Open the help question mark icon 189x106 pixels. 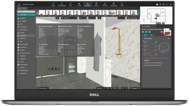tap(157, 4)
